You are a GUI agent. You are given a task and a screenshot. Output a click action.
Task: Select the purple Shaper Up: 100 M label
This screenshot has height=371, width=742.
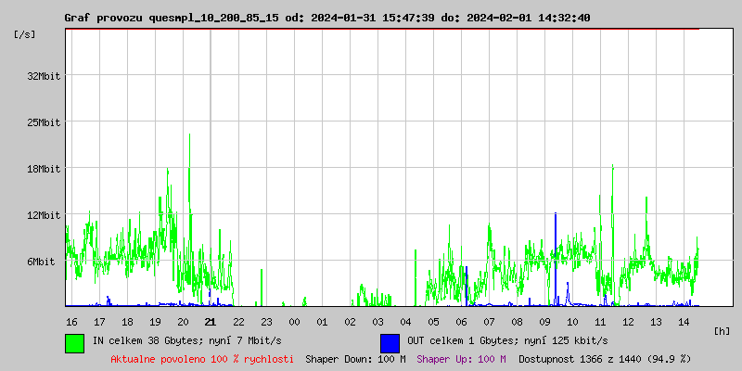(x=461, y=358)
